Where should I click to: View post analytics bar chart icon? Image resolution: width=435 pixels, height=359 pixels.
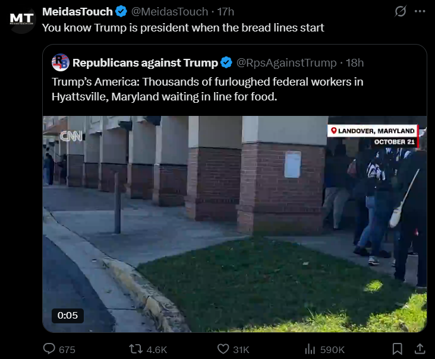click(x=310, y=349)
